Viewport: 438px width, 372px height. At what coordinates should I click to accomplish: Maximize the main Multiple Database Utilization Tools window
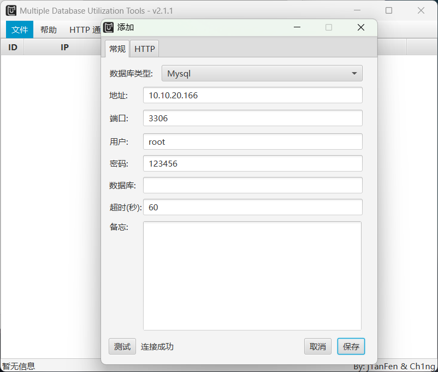click(389, 10)
